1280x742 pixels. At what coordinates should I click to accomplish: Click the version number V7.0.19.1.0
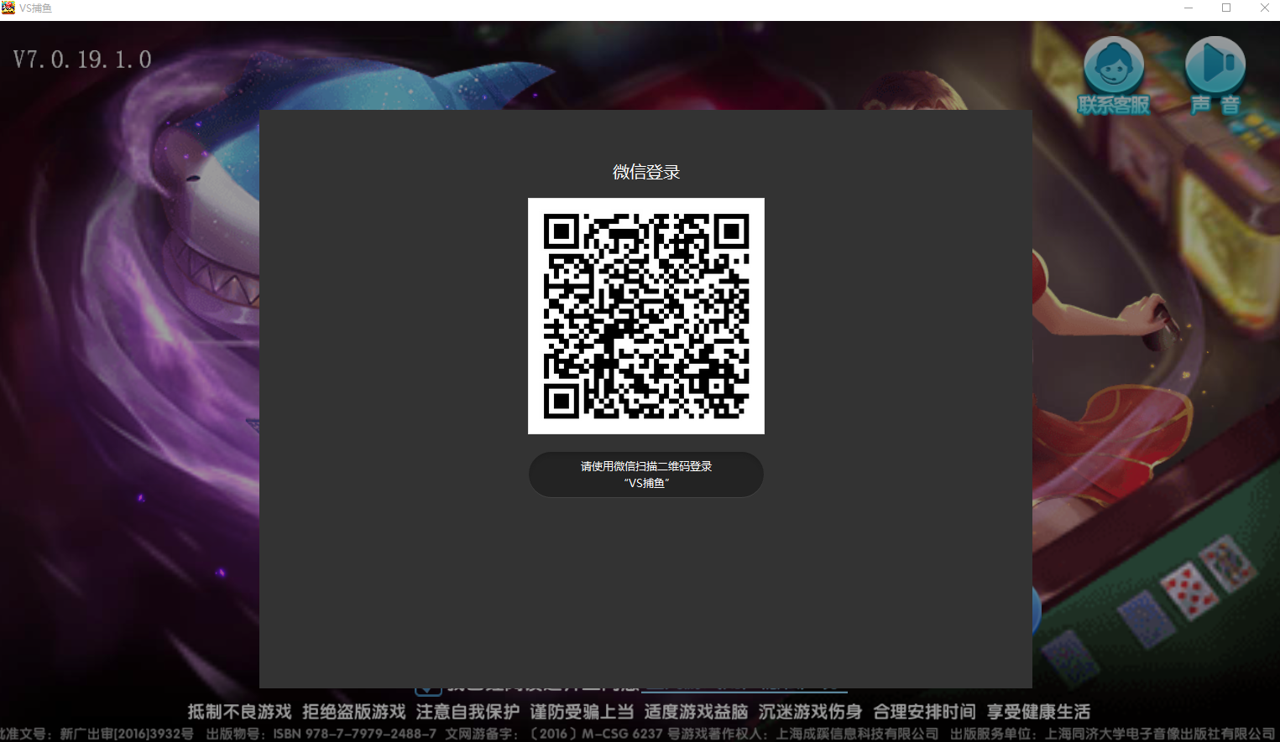click(x=82, y=60)
